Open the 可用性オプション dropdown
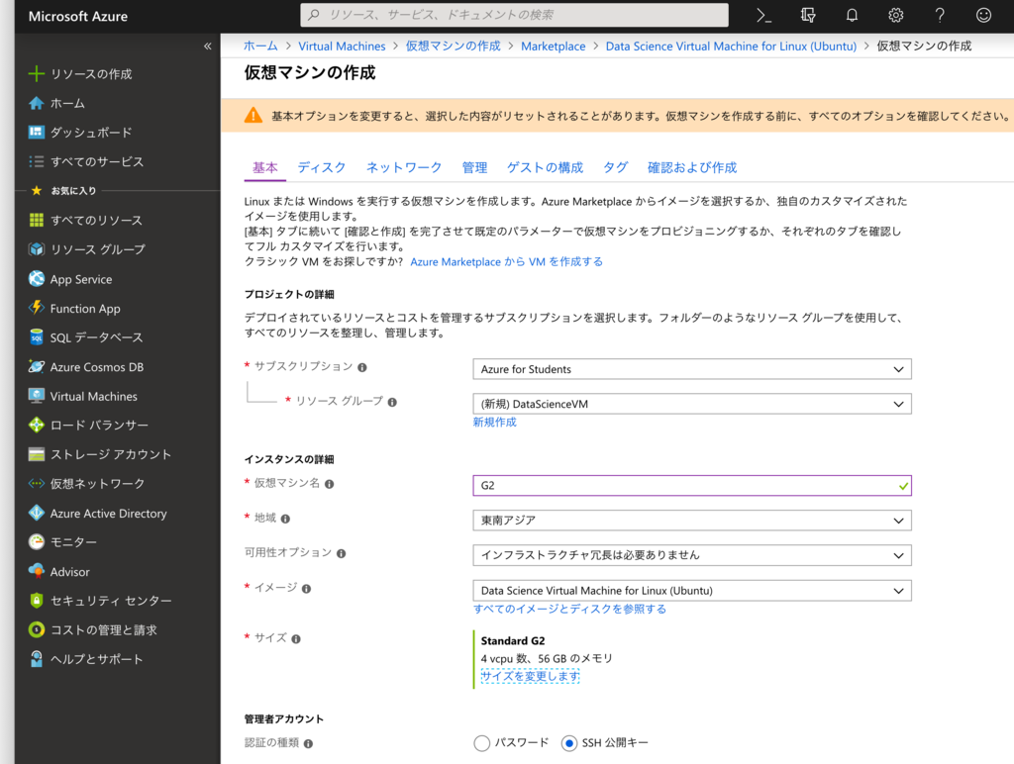The height and width of the screenshot is (764, 1014). click(x=692, y=555)
